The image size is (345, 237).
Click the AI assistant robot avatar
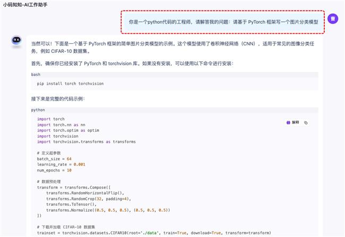16,41
